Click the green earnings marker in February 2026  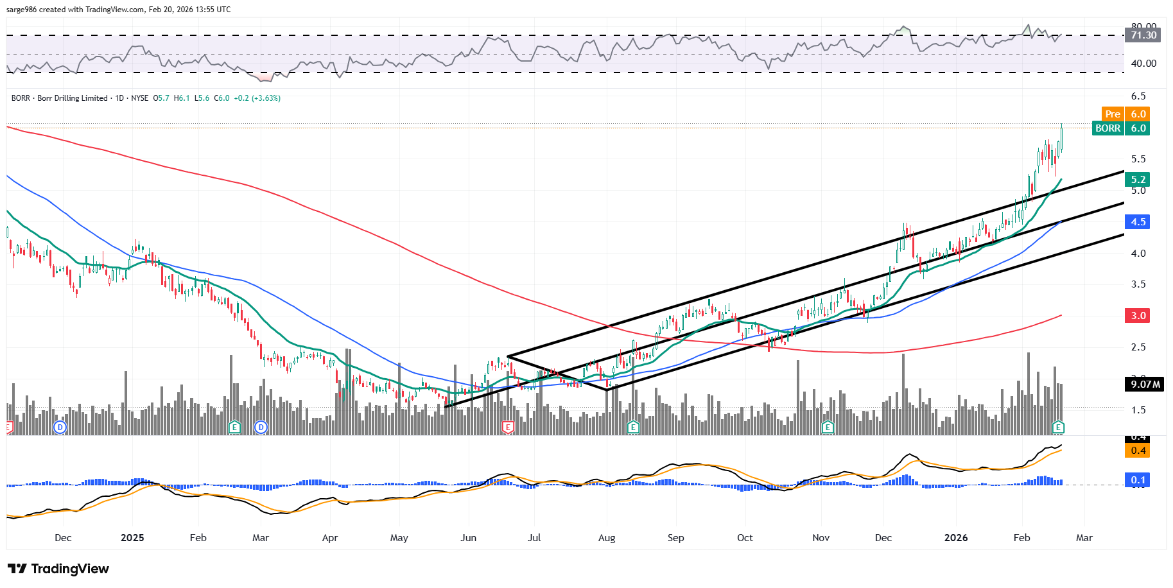tap(1058, 427)
